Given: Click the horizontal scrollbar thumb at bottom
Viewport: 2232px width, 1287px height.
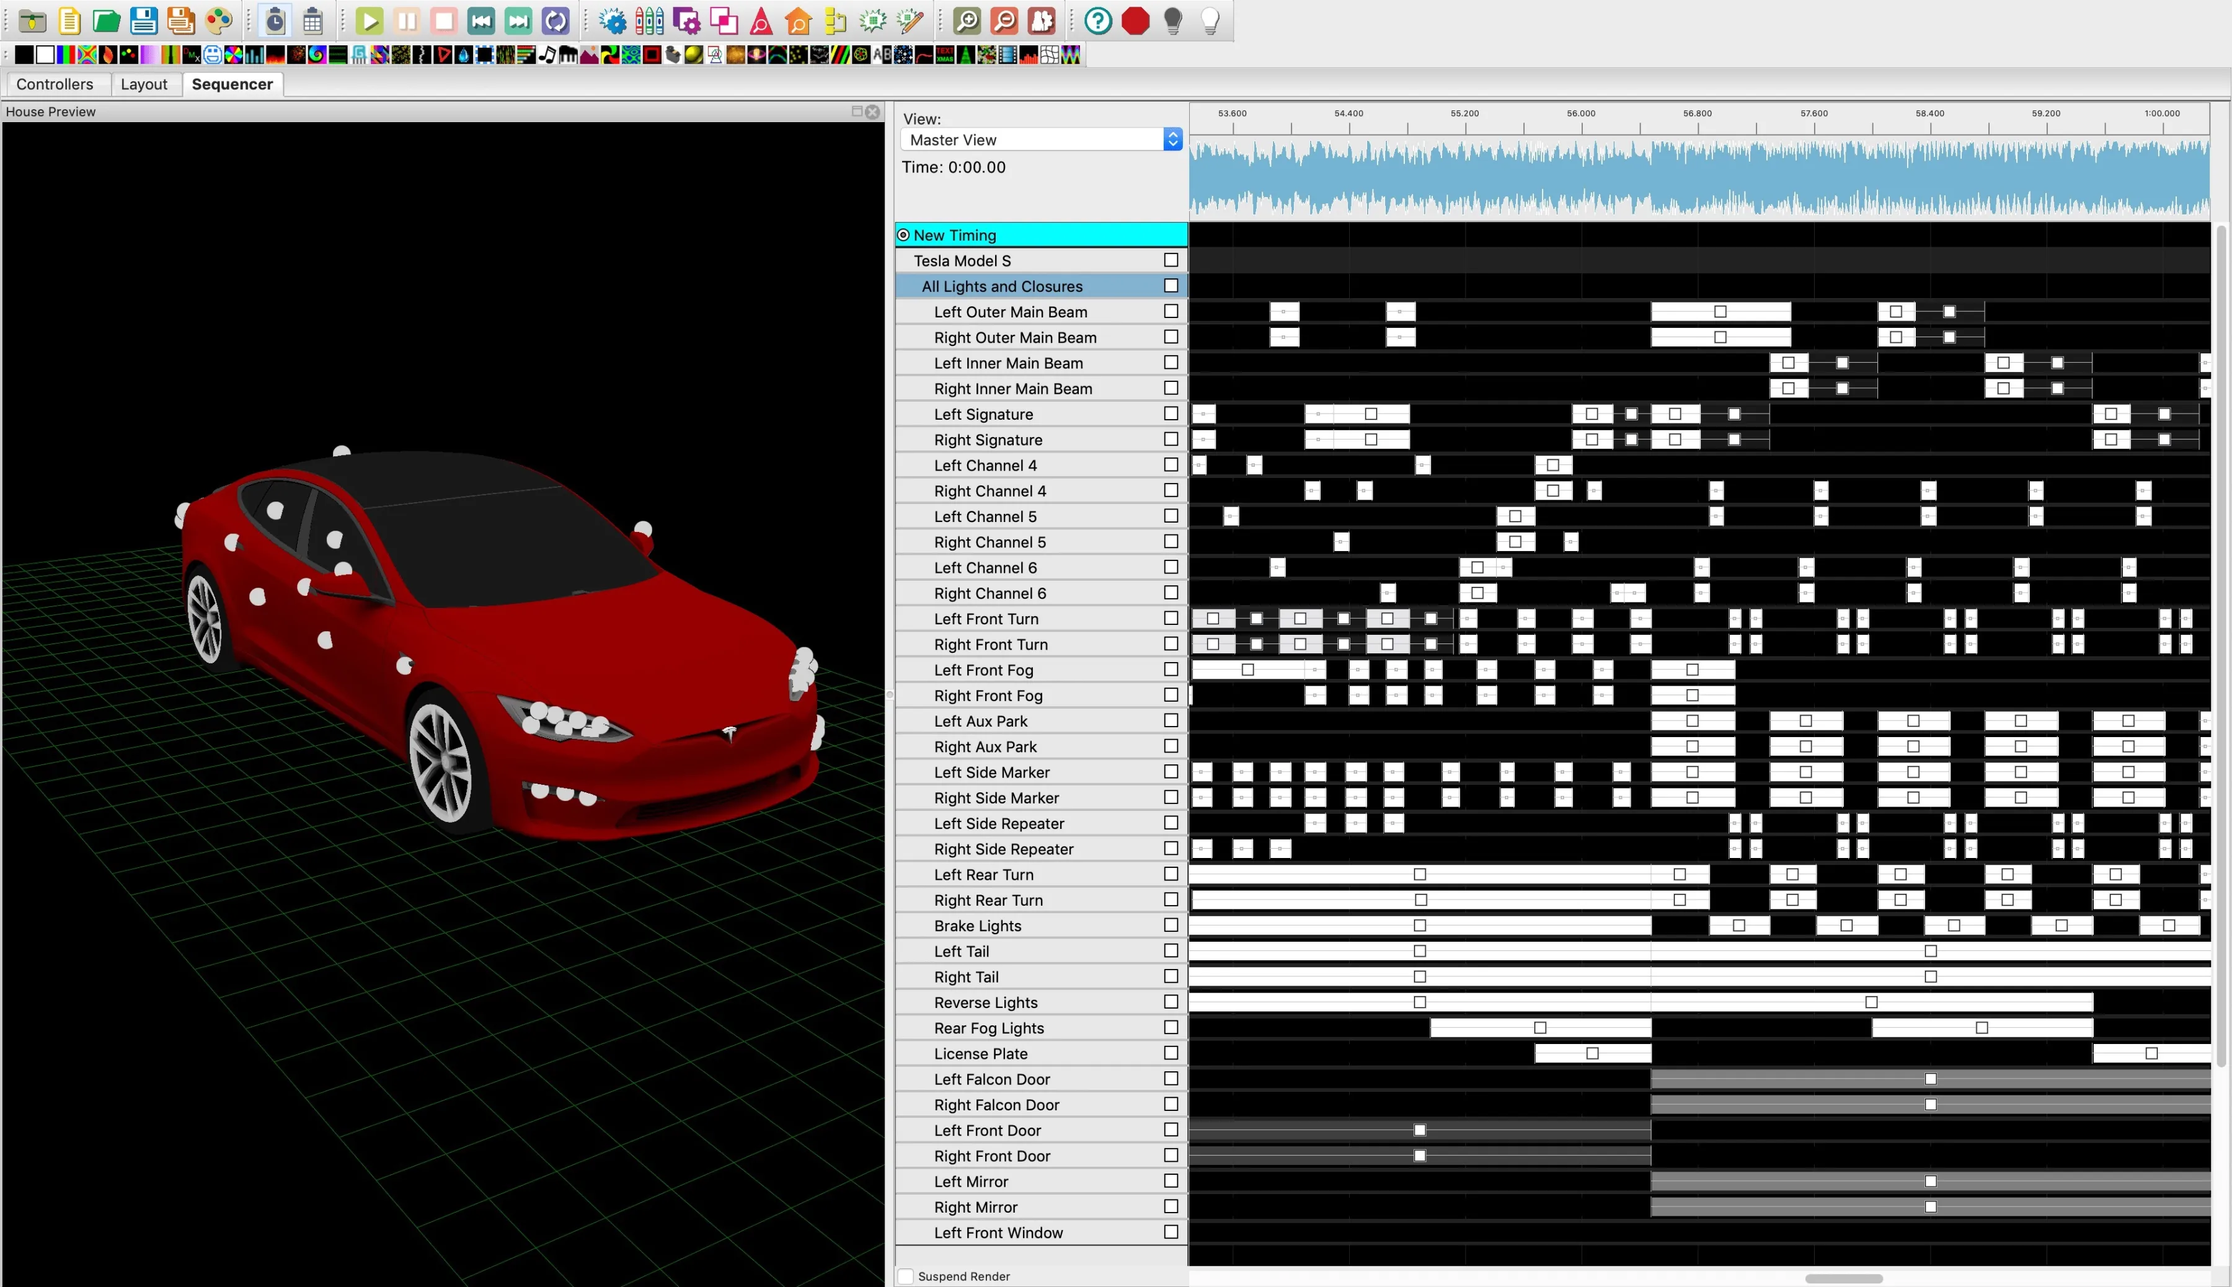Looking at the screenshot, I should click(1843, 1278).
